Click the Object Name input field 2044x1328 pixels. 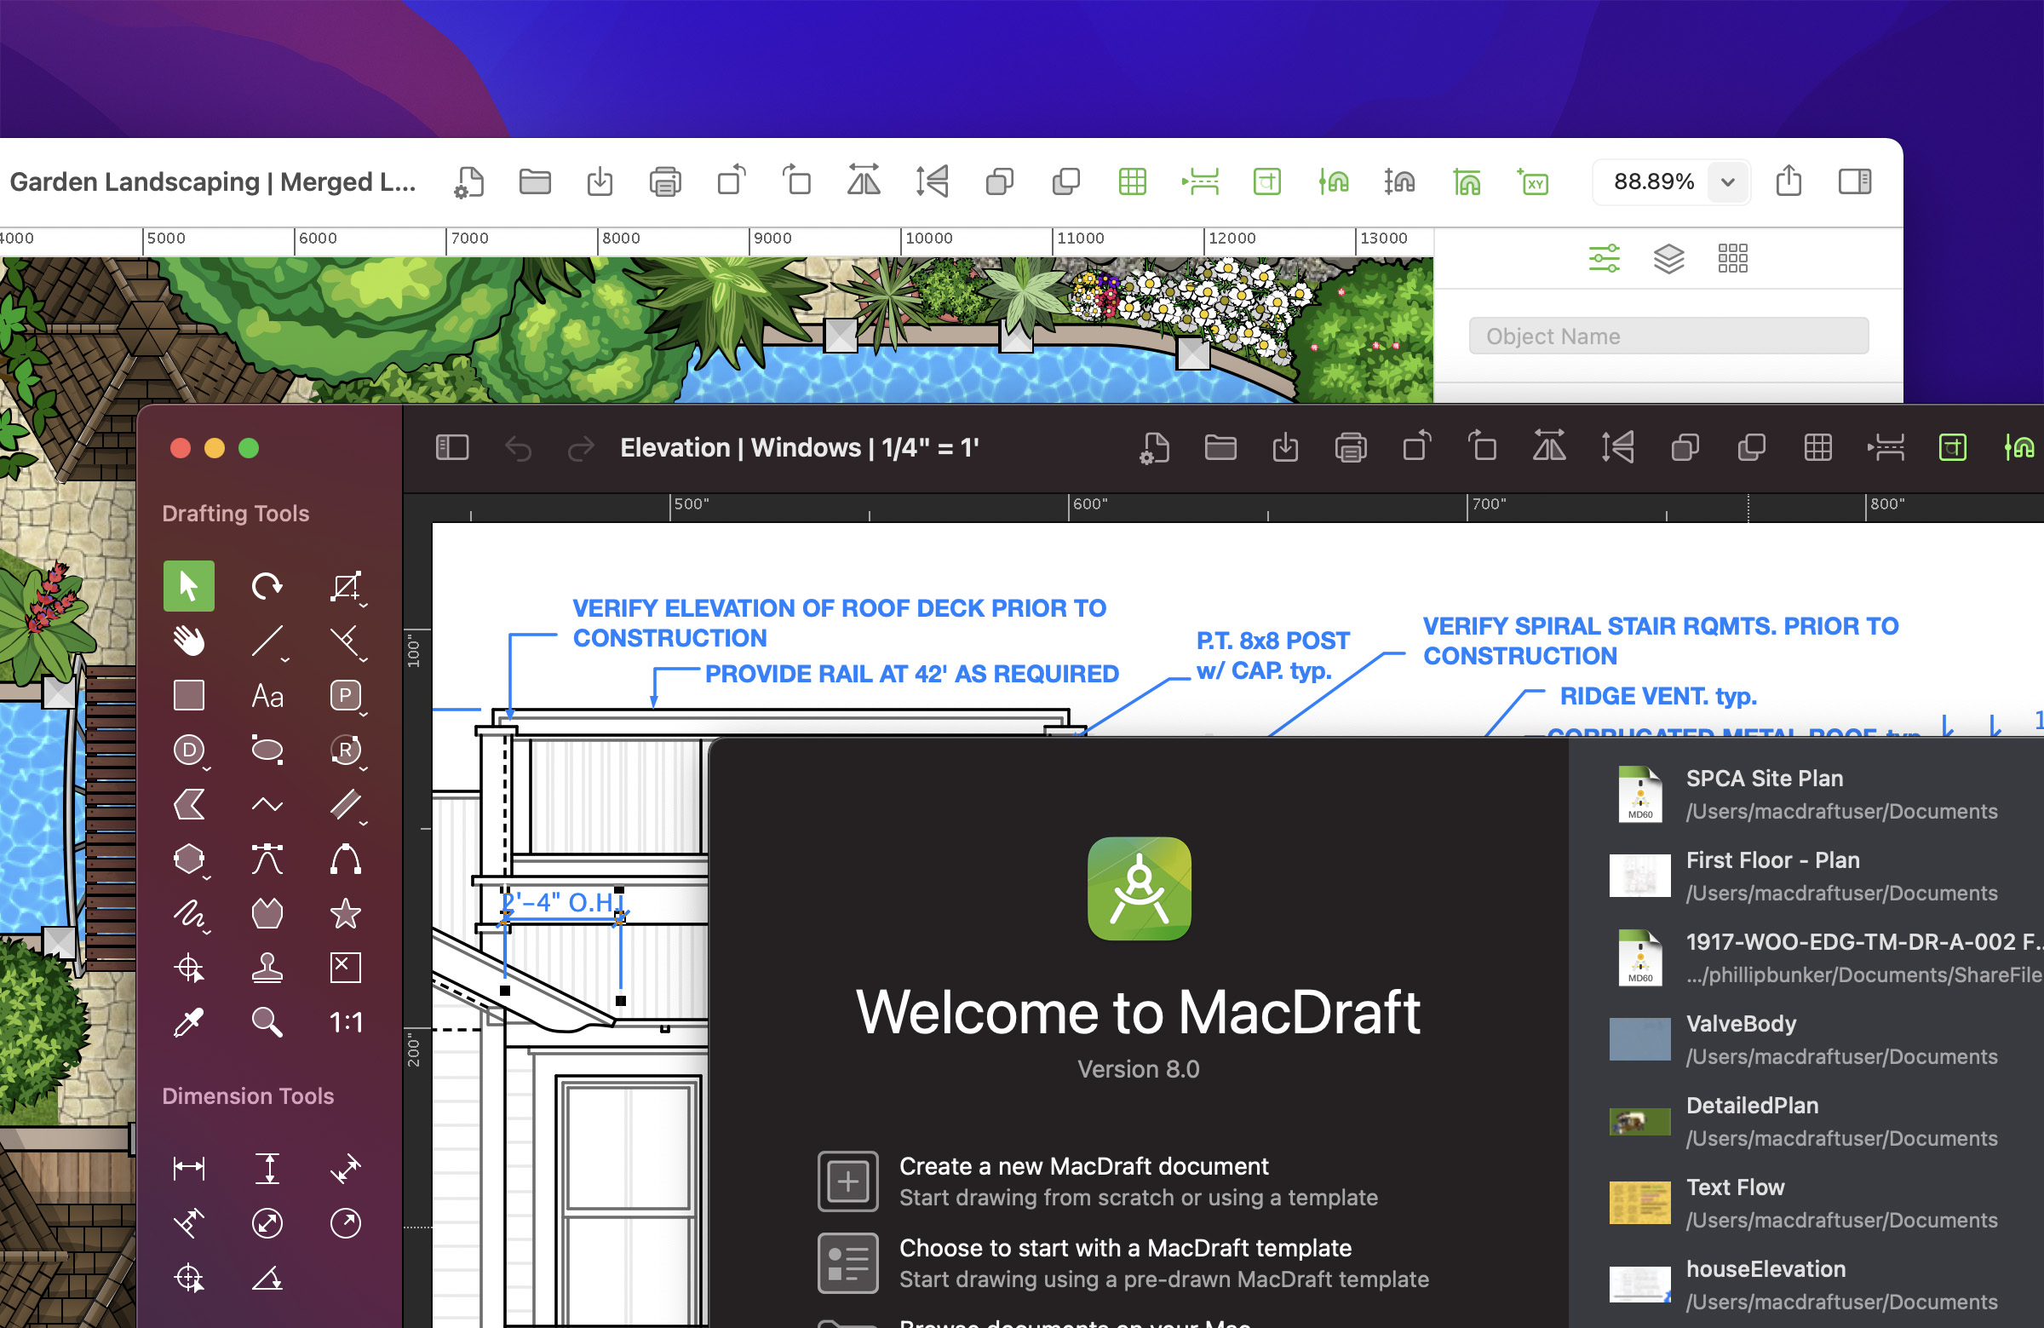[1668, 336]
